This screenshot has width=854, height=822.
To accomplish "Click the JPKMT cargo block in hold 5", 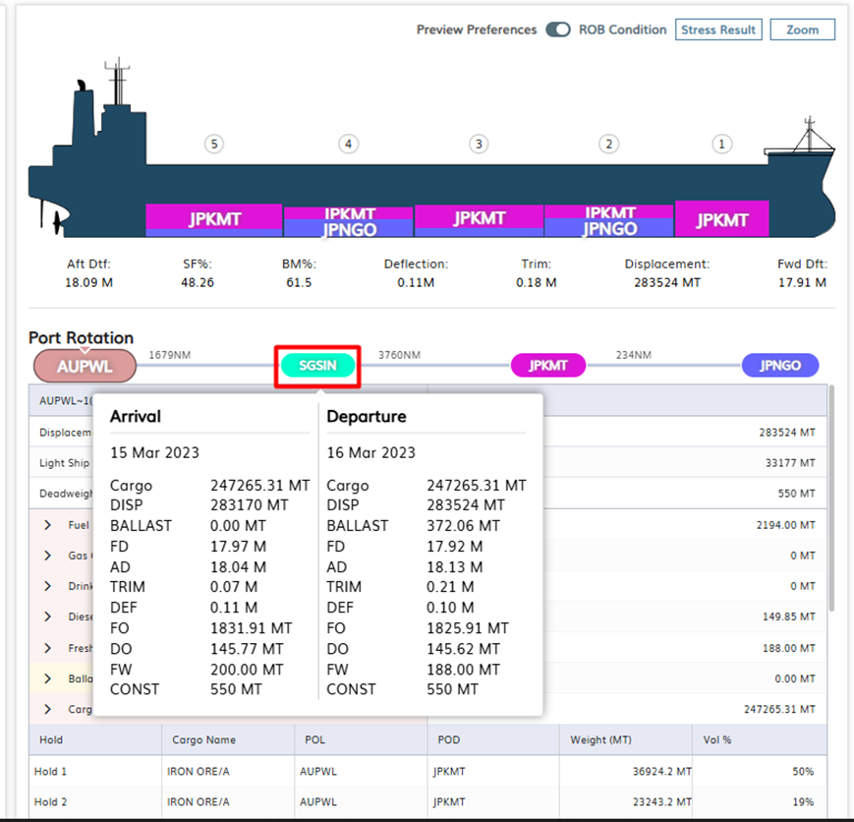I will (x=214, y=218).
